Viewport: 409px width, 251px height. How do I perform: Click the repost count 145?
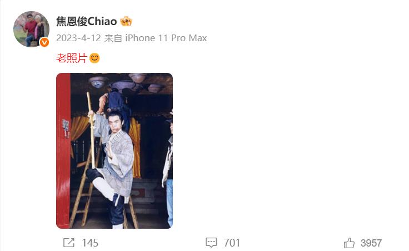coord(90,243)
